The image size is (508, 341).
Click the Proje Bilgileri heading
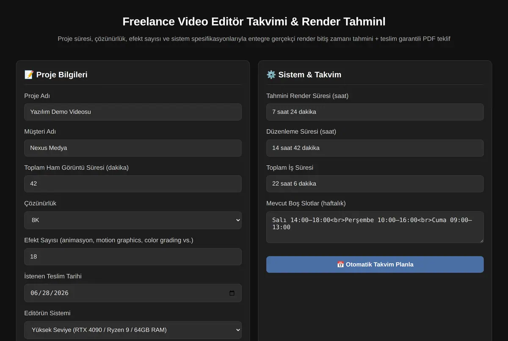coord(56,74)
